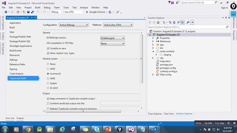
Task: Click the Navigate Backward toolbar icon
Action: (6, 12)
